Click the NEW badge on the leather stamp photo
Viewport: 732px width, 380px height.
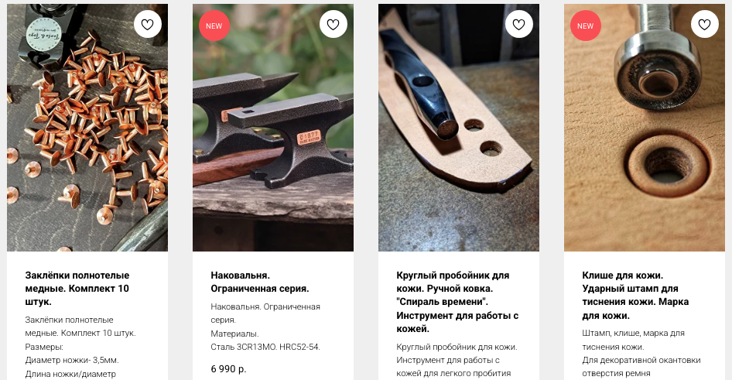coord(586,26)
